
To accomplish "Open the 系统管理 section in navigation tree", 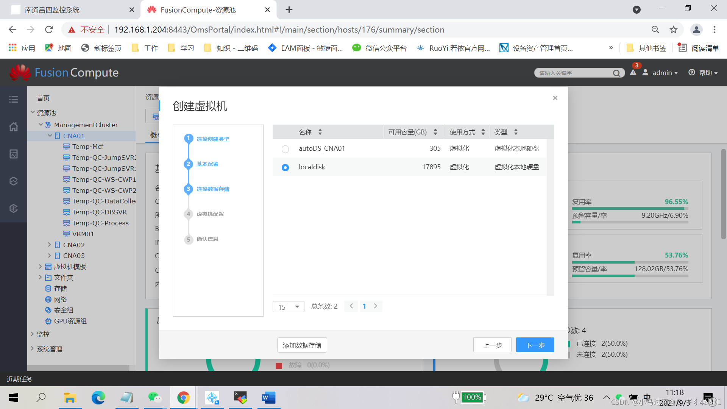I will coord(49,349).
